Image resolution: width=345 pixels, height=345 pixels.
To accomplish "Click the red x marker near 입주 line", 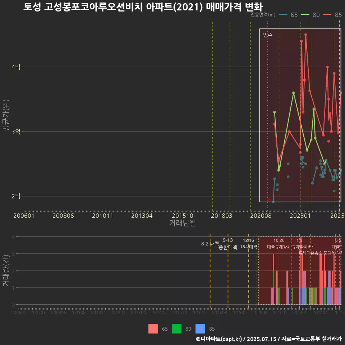I will tap(269, 199).
